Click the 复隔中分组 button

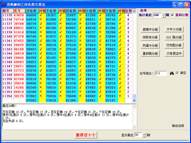point(150,29)
